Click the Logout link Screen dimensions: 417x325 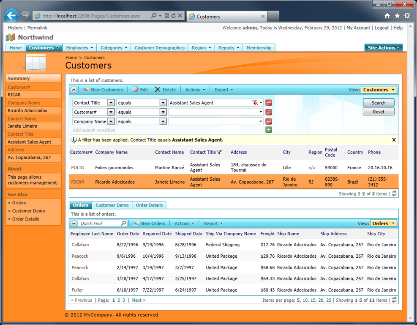pyautogui.click(x=382, y=28)
